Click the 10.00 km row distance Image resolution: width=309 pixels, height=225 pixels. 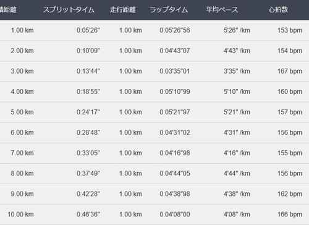[x=20, y=214]
